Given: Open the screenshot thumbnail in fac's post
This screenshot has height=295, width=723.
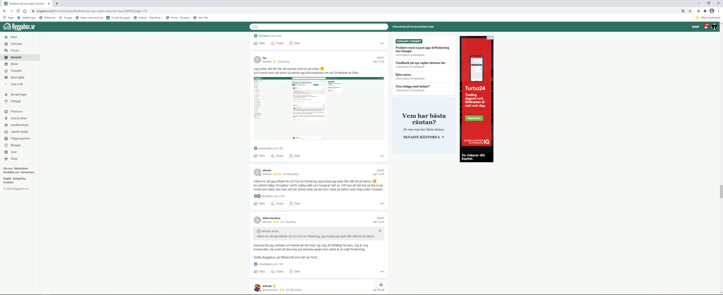Looking at the screenshot, I should coord(318,108).
